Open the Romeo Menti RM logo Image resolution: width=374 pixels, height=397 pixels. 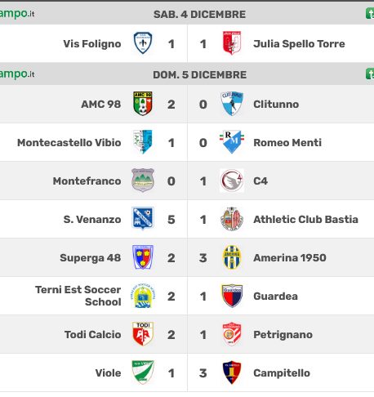tap(232, 142)
